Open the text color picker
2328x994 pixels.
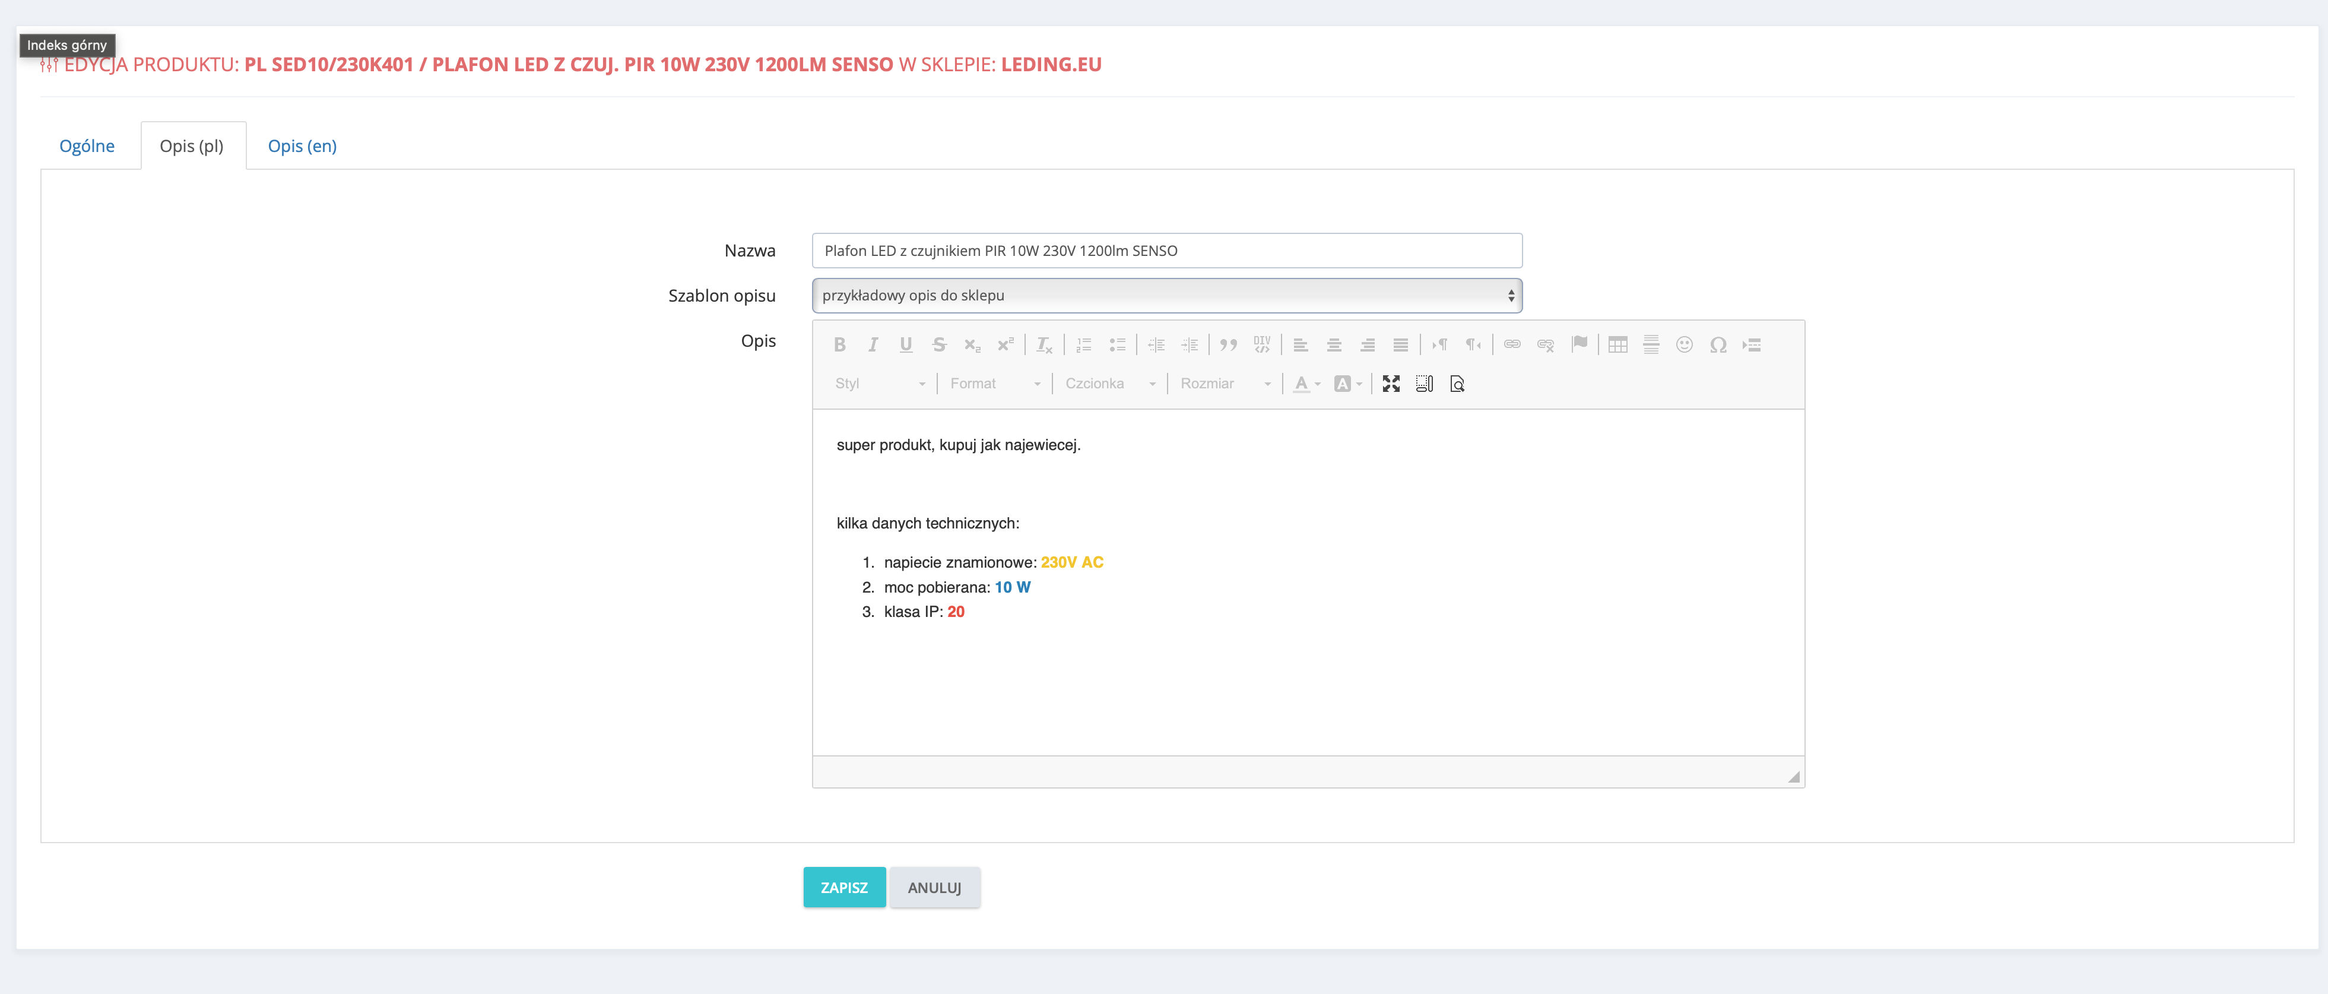(x=1306, y=384)
